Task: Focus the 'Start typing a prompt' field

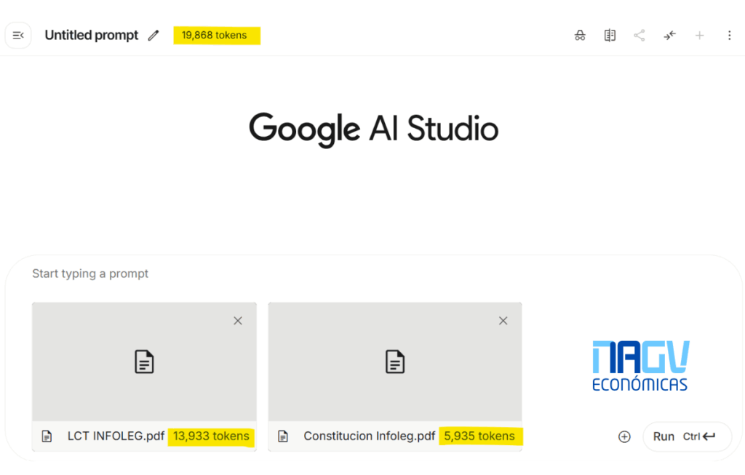Action: tap(291, 274)
